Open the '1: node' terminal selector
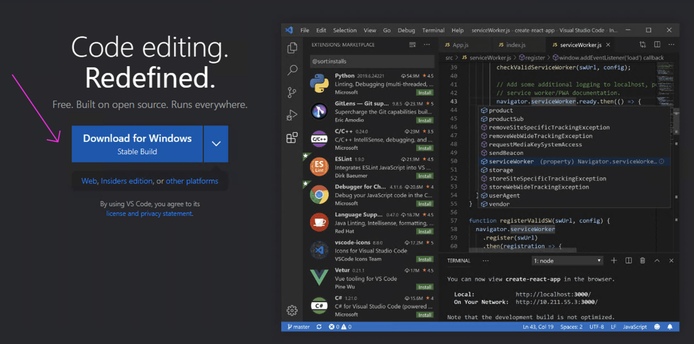The height and width of the screenshot is (344, 694). pyautogui.click(x=567, y=261)
